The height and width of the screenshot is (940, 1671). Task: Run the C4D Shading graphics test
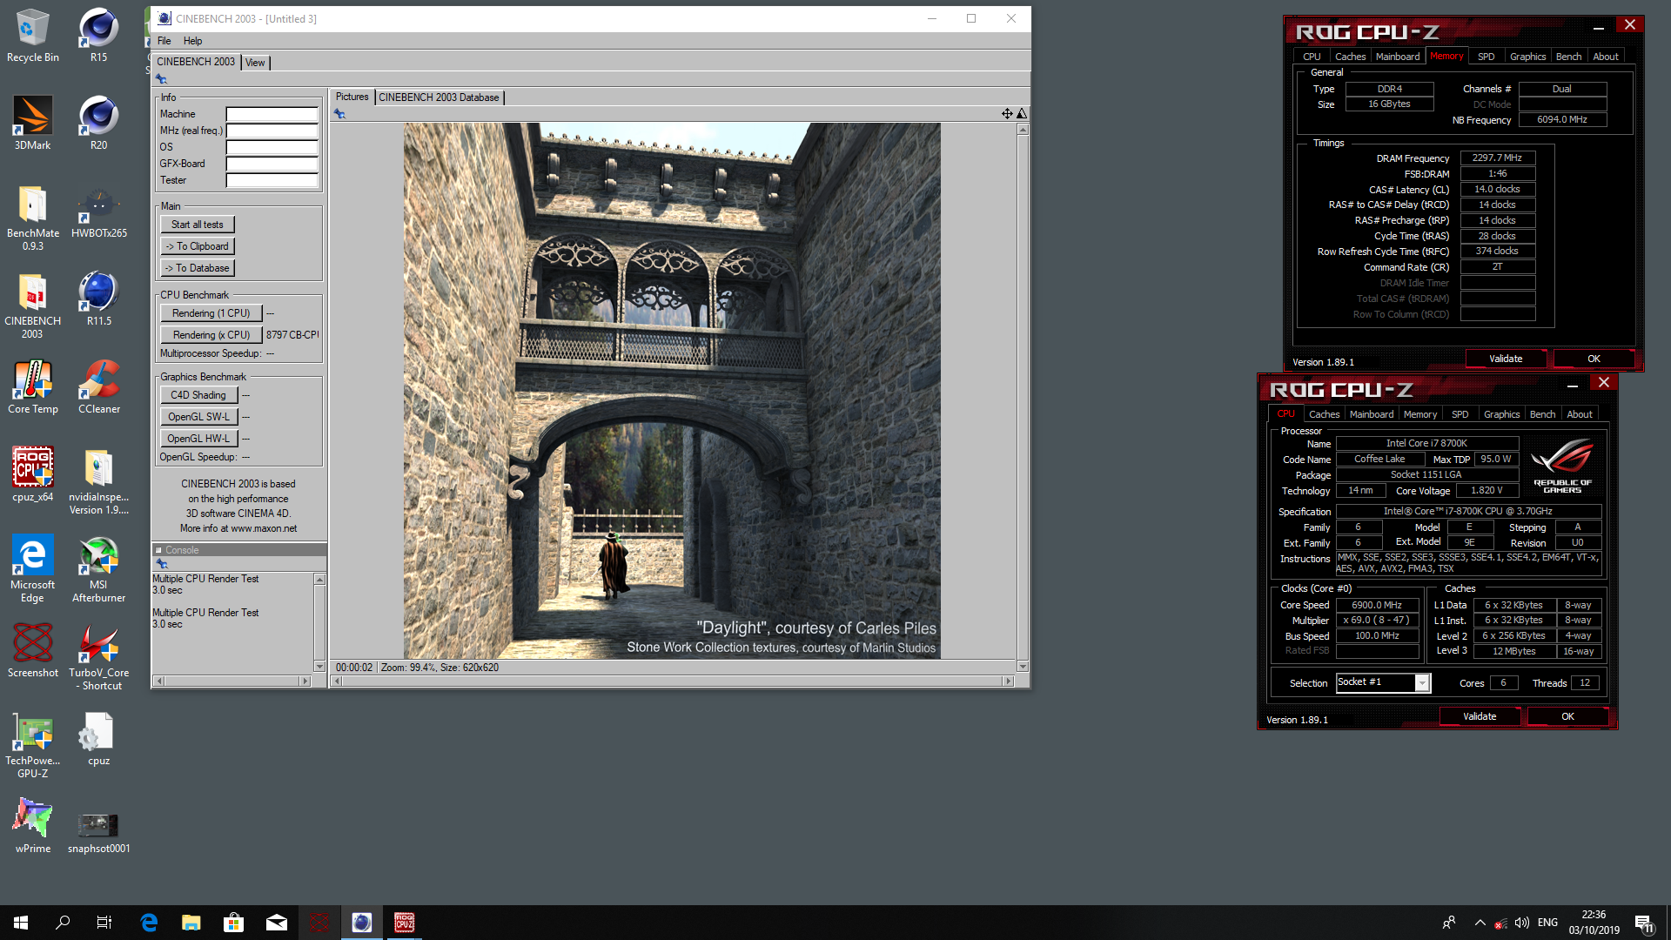[198, 395]
